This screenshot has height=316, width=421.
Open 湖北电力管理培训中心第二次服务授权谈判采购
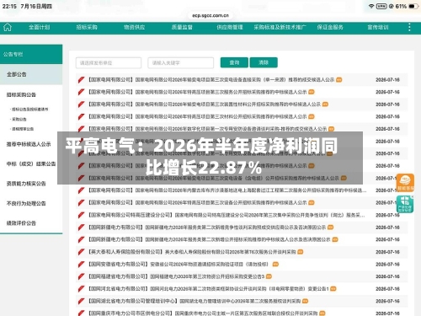[x=195, y=301]
